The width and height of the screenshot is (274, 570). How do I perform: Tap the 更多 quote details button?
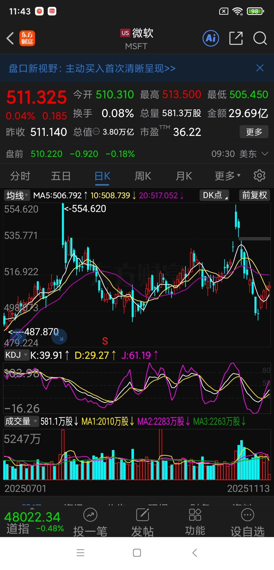click(x=254, y=132)
